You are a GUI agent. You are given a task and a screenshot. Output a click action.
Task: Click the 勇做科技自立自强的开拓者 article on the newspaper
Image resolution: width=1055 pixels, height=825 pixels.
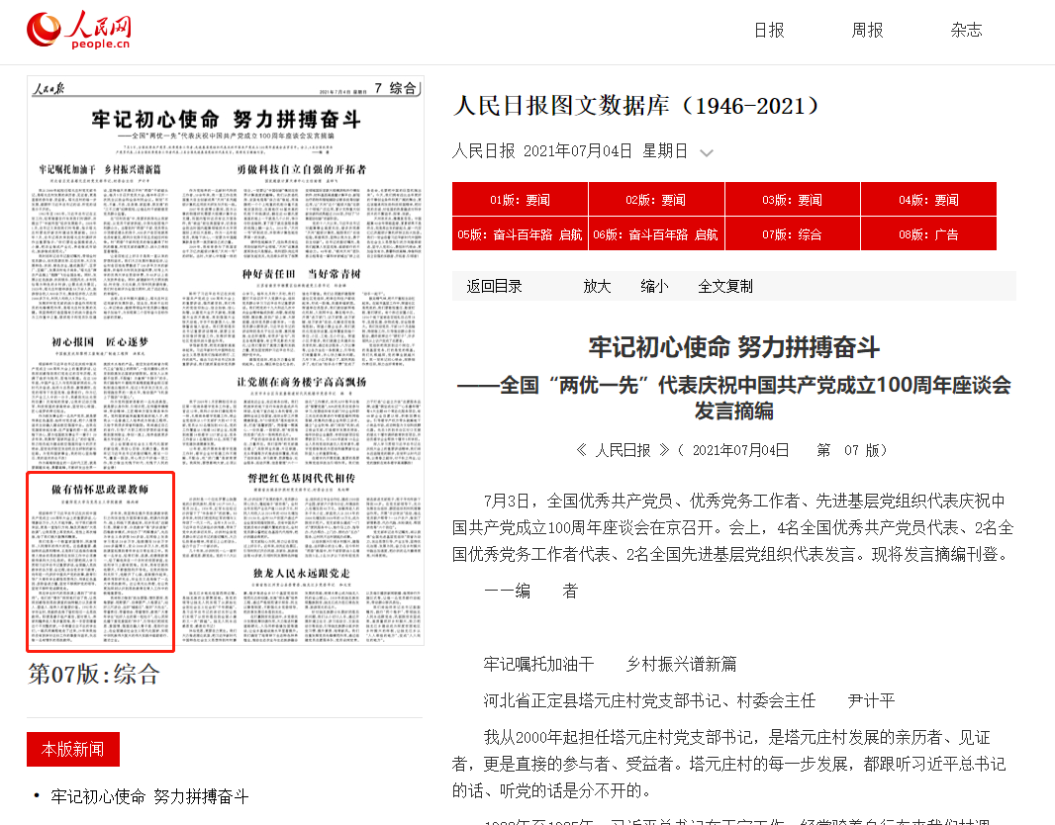pyautogui.click(x=302, y=210)
